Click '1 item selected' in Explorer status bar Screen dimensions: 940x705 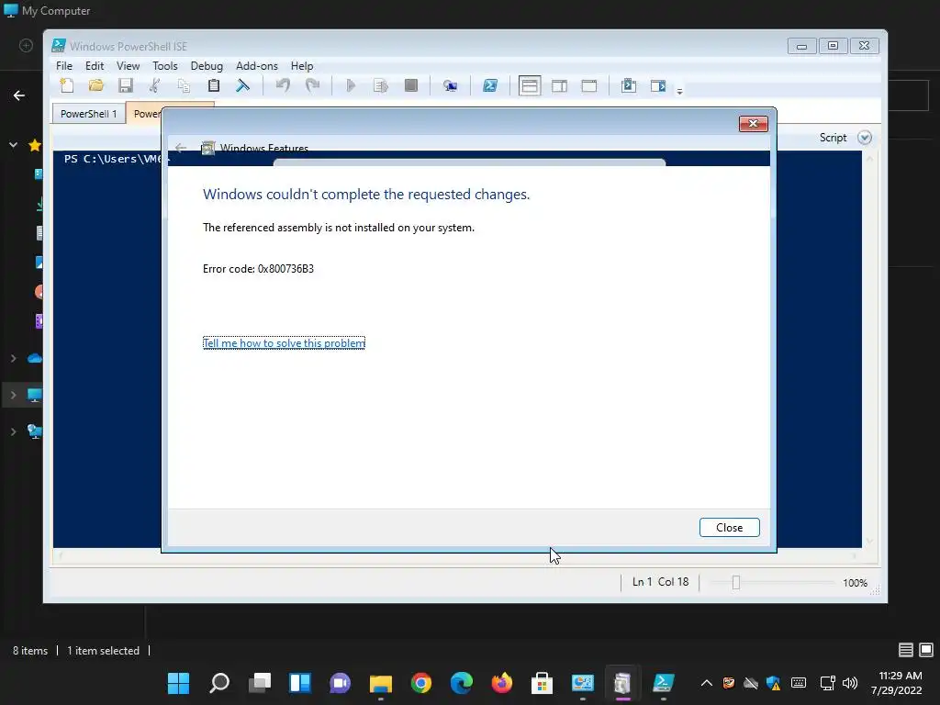[103, 651]
